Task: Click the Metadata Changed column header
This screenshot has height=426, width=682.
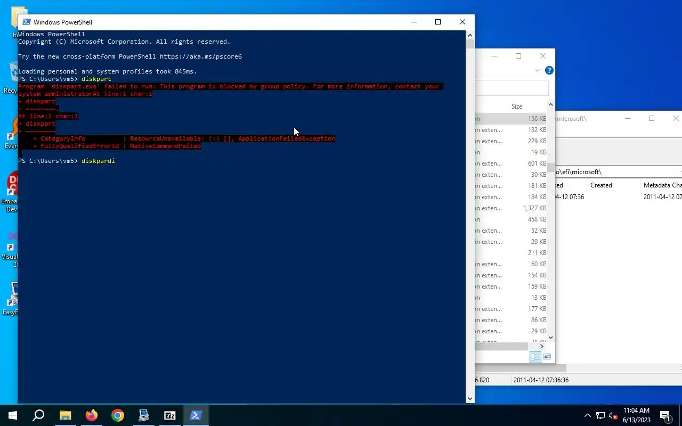Action: [x=662, y=185]
